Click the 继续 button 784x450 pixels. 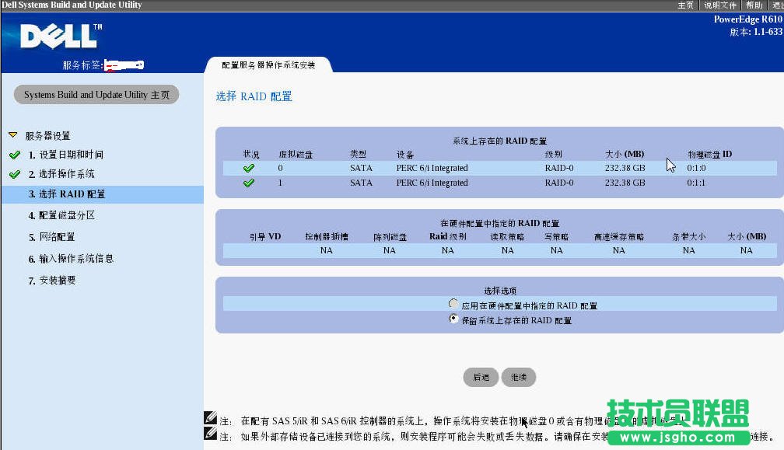point(518,377)
